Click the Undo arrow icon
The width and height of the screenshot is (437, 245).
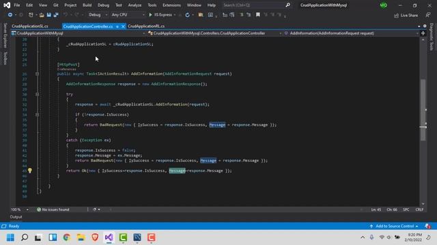point(66,15)
